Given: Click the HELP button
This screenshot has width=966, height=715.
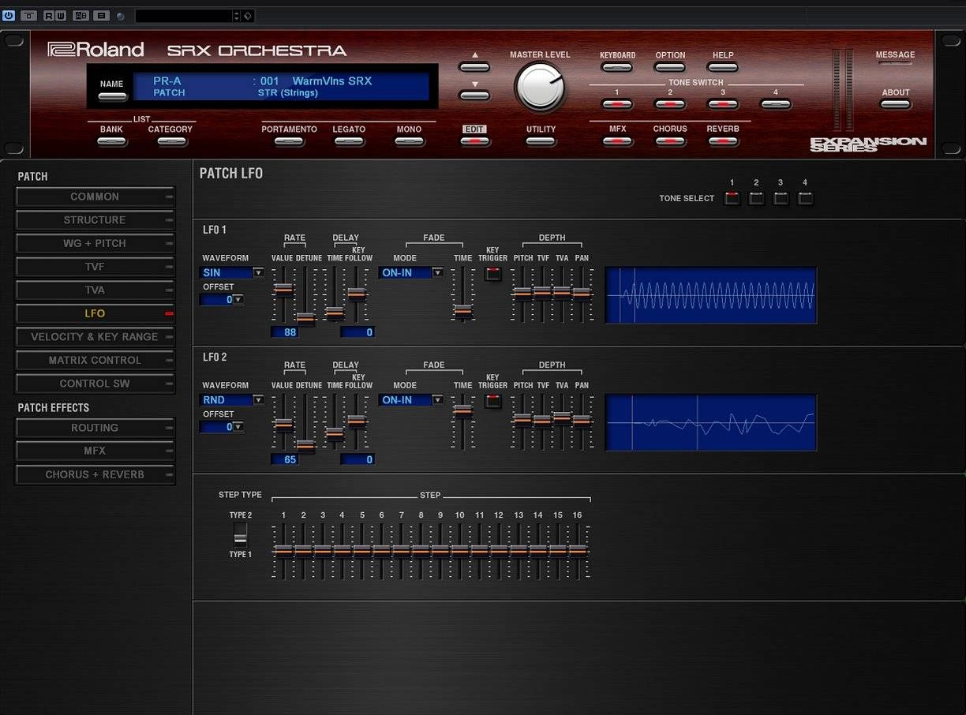Looking at the screenshot, I should point(723,68).
